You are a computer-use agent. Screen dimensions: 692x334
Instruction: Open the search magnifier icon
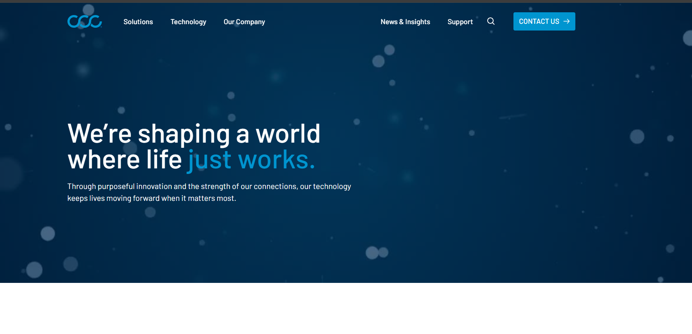491,21
